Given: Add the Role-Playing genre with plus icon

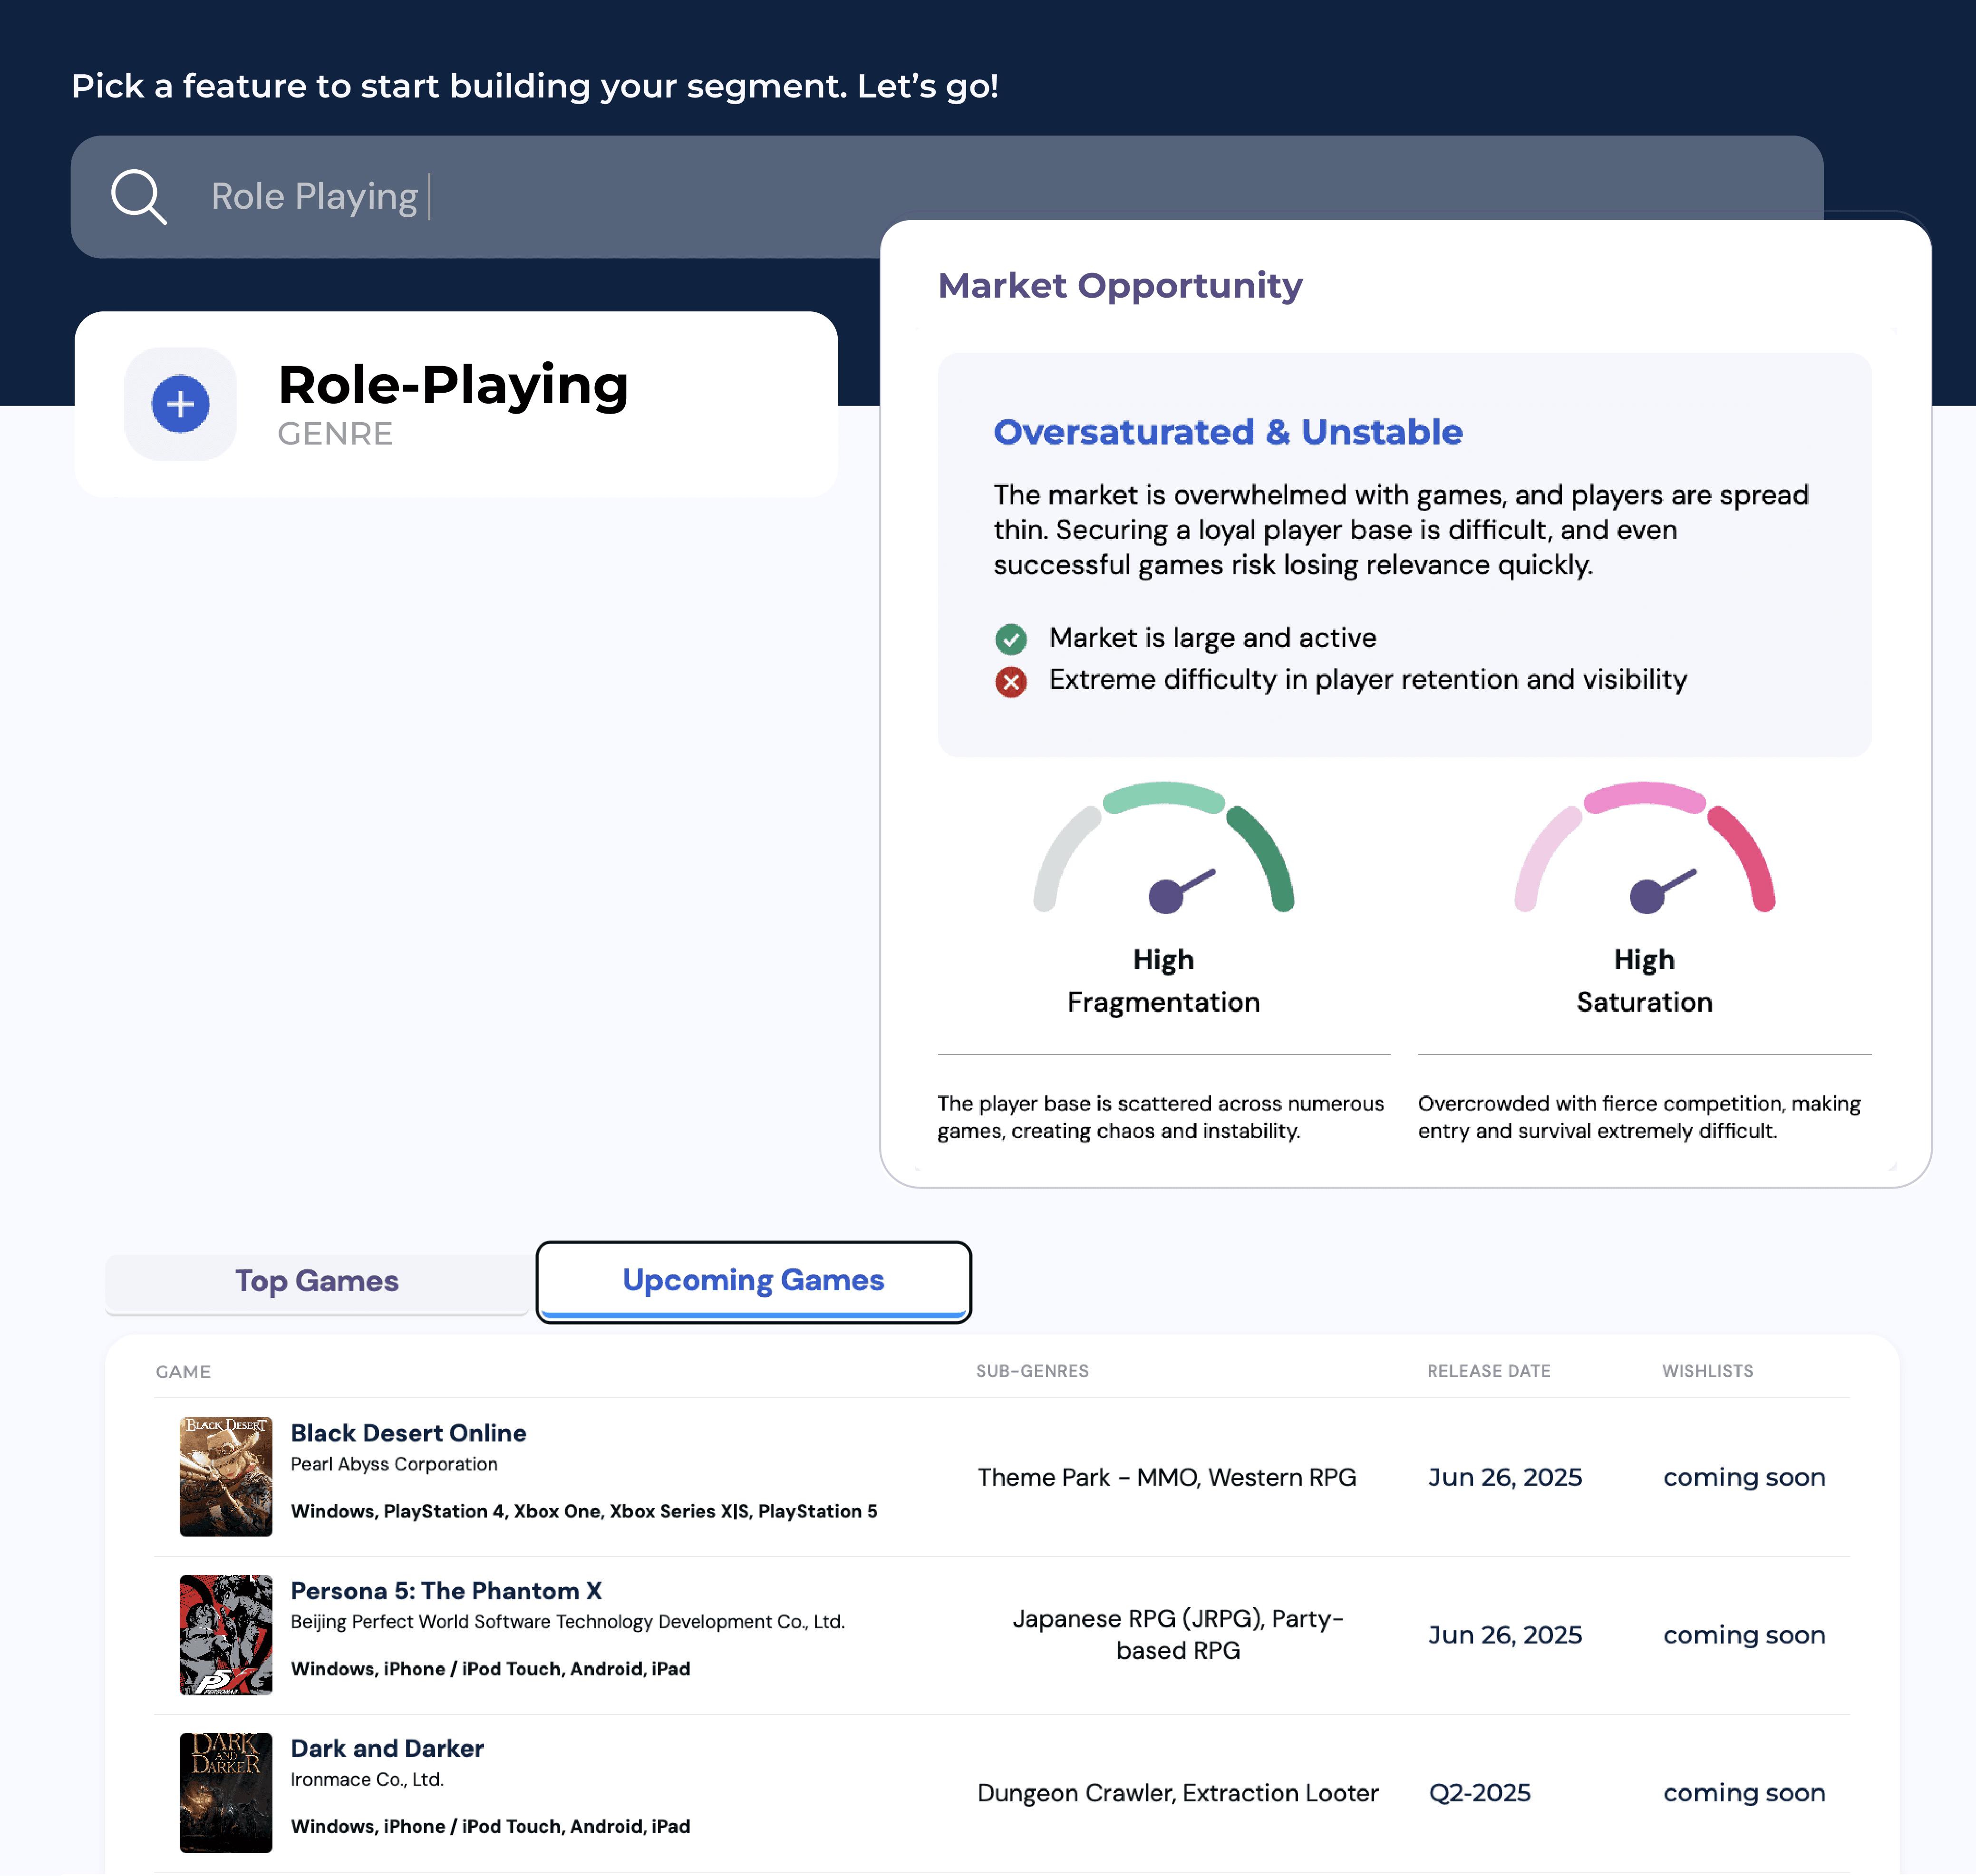Looking at the screenshot, I should [180, 404].
